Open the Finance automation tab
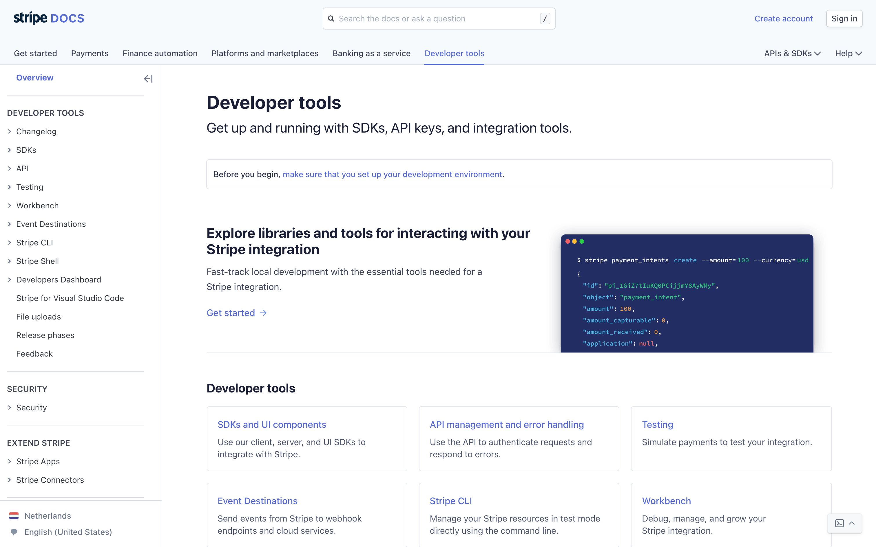Screen dimensions: 876x547 pos(160,53)
